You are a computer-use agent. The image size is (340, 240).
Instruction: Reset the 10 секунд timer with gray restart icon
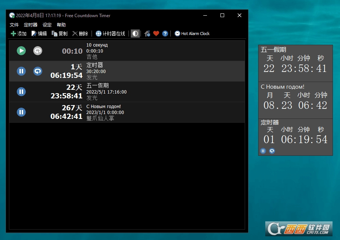click(x=38, y=51)
